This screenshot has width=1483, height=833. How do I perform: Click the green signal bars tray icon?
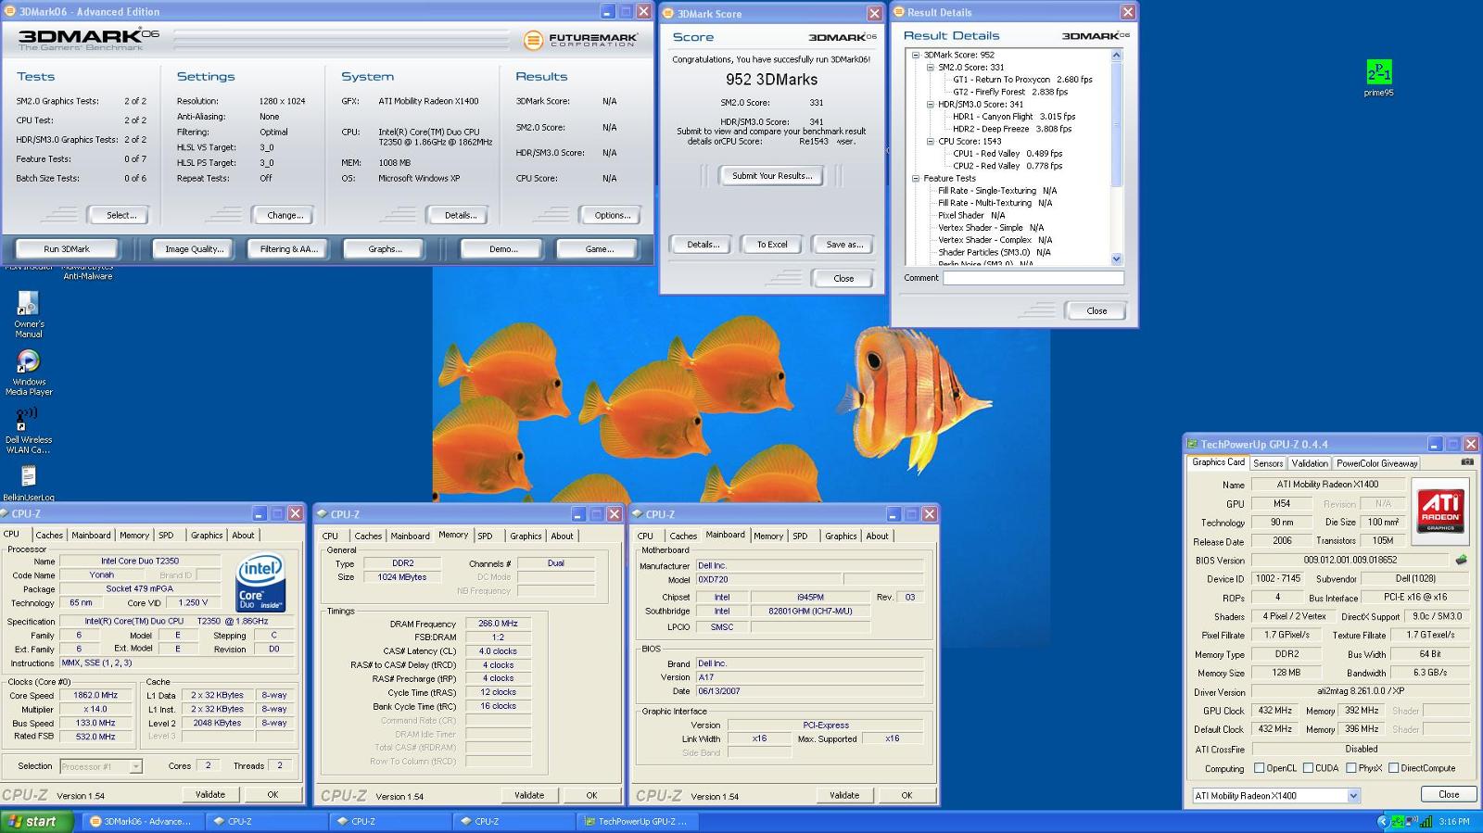click(1426, 821)
